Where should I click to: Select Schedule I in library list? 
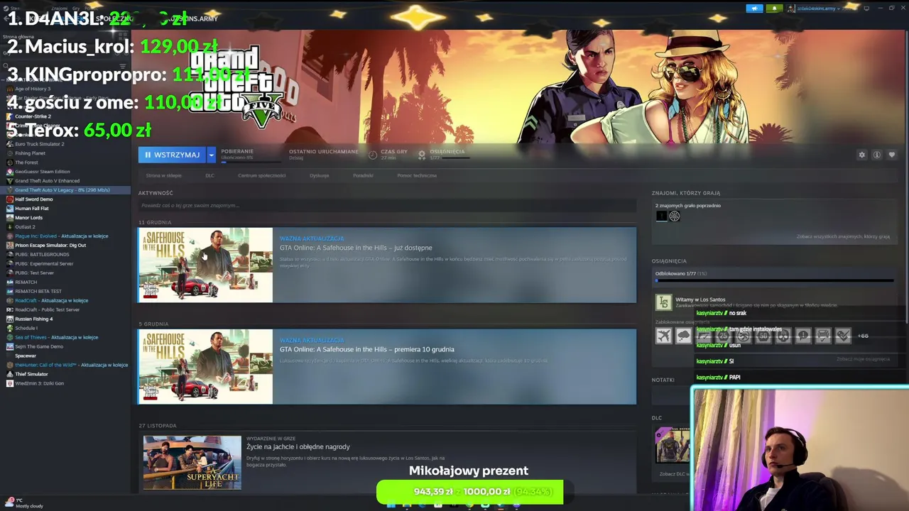(x=26, y=329)
